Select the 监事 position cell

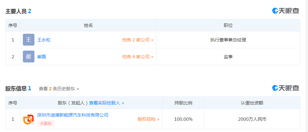[228, 57]
